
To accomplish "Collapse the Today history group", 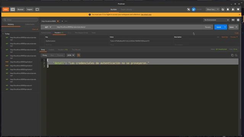I will [3, 34].
